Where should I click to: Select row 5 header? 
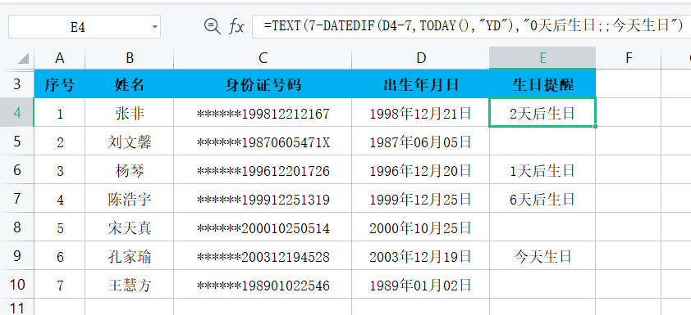coord(16,141)
